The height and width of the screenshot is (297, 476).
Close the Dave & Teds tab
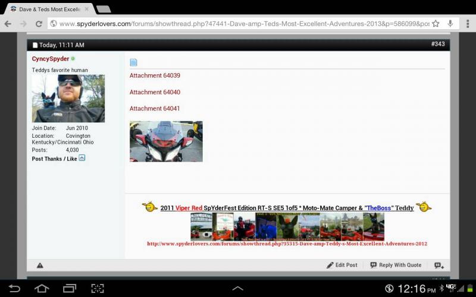click(x=87, y=9)
